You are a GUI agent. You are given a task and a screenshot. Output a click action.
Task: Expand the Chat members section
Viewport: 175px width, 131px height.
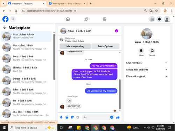147,63
